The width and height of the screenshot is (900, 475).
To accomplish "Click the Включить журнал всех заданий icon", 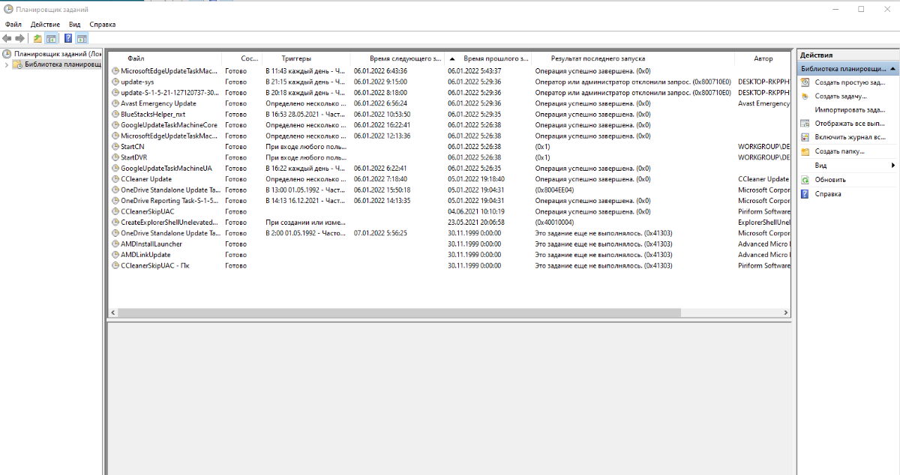I will (x=805, y=137).
